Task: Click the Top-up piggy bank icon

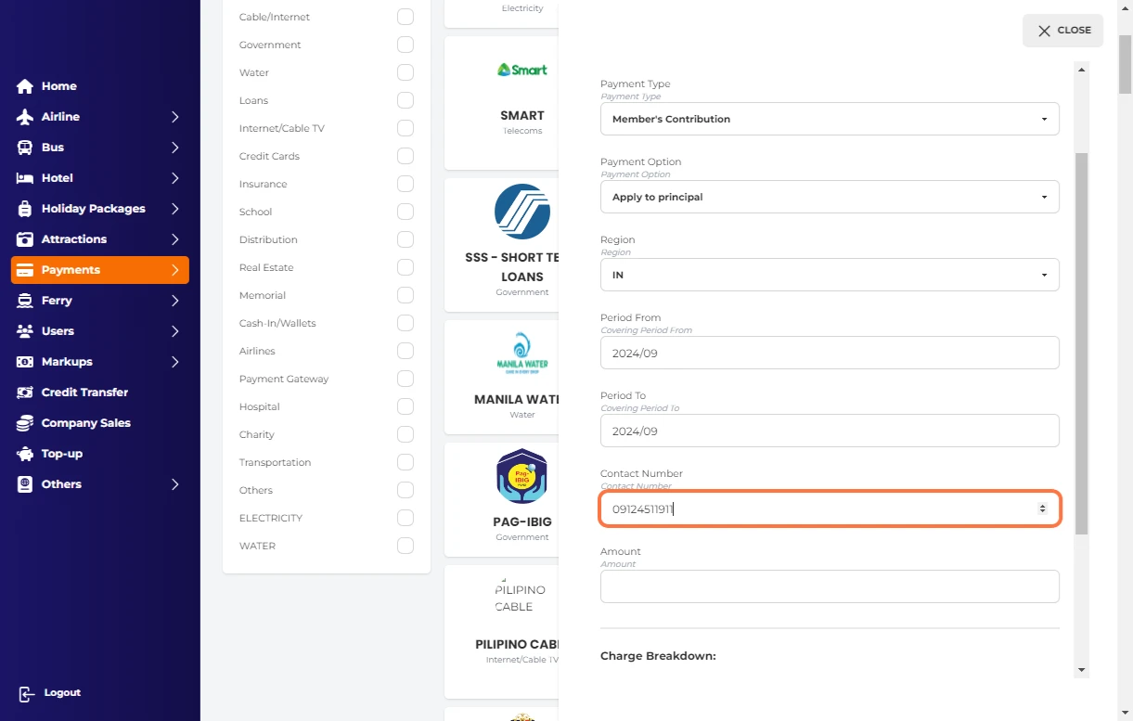Action: [25, 454]
